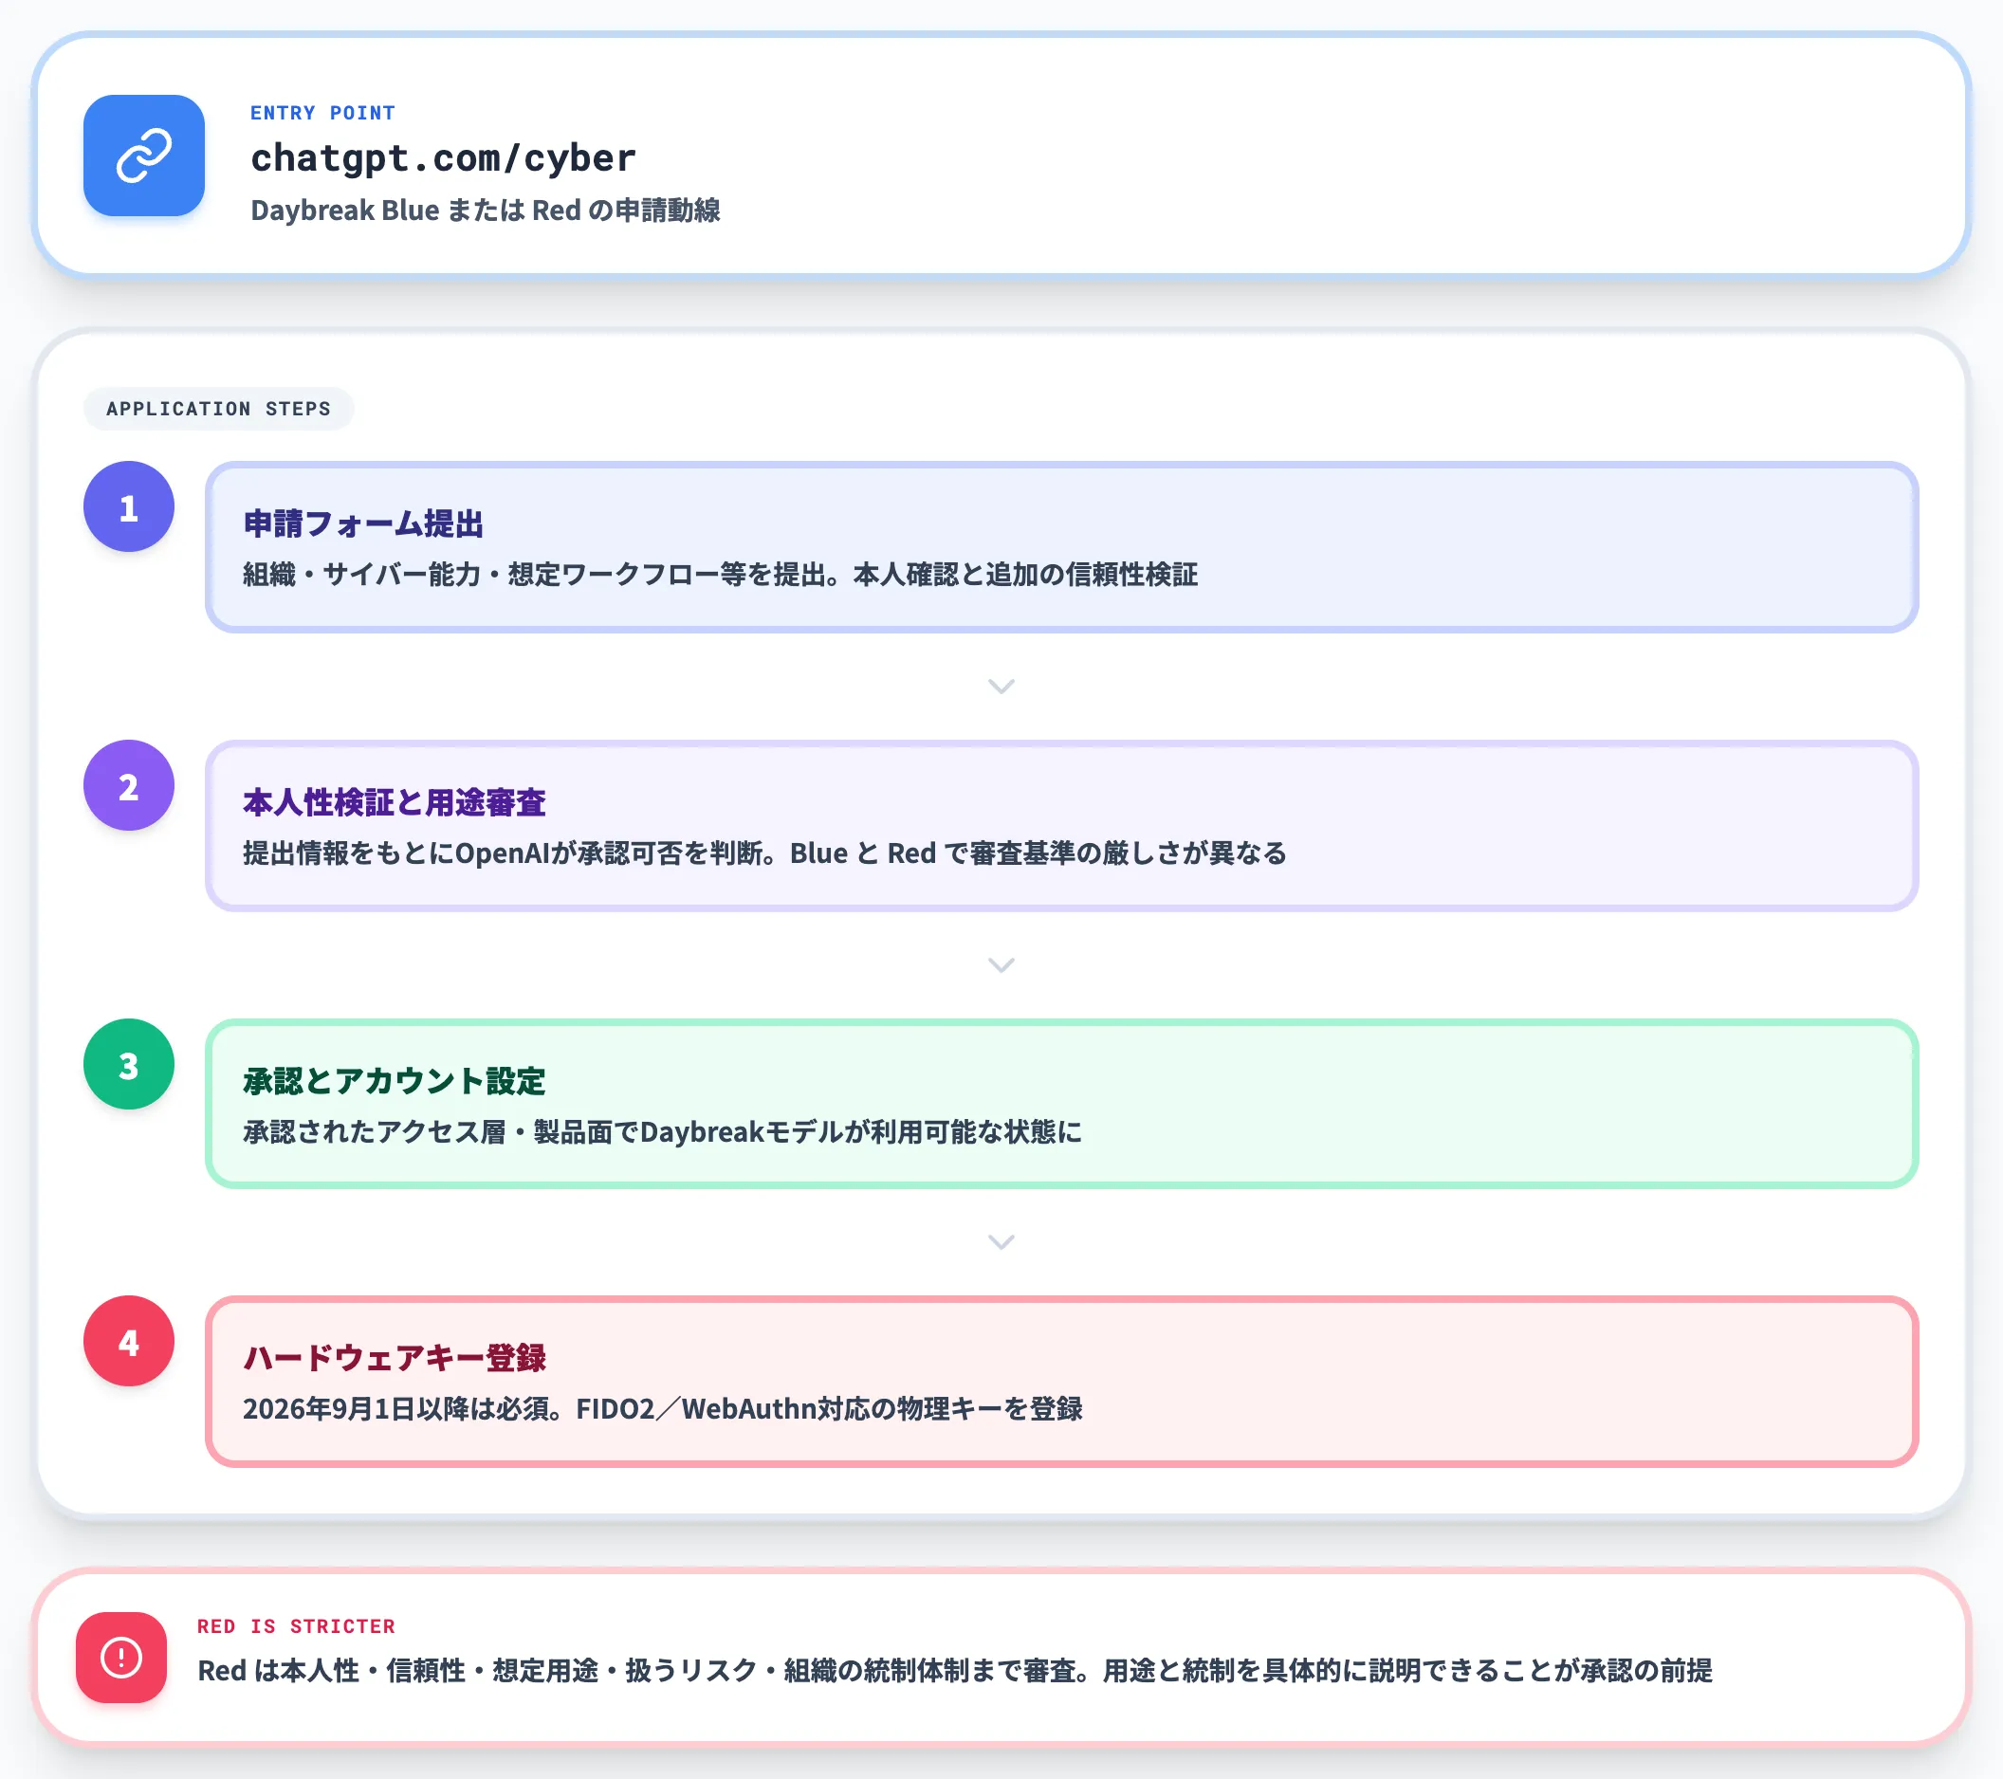This screenshot has width=2003, height=1779.
Task: Click the blue chain link icon
Action: 144,156
